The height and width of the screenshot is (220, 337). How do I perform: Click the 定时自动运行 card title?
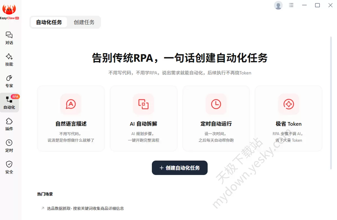[216, 124]
